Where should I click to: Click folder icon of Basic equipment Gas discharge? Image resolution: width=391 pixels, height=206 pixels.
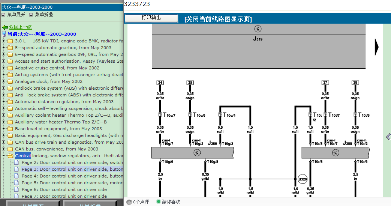point(10,135)
